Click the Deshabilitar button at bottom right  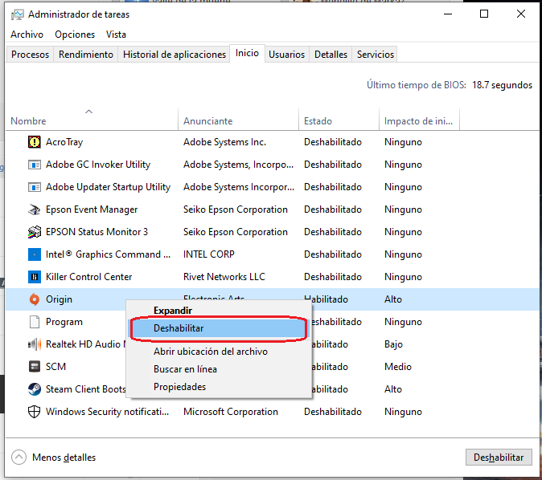pos(499,458)
